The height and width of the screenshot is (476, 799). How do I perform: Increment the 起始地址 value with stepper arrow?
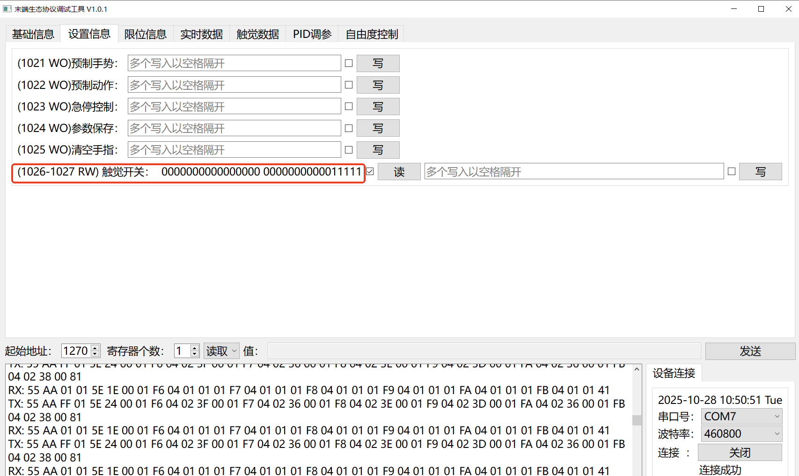click(95, 347)
